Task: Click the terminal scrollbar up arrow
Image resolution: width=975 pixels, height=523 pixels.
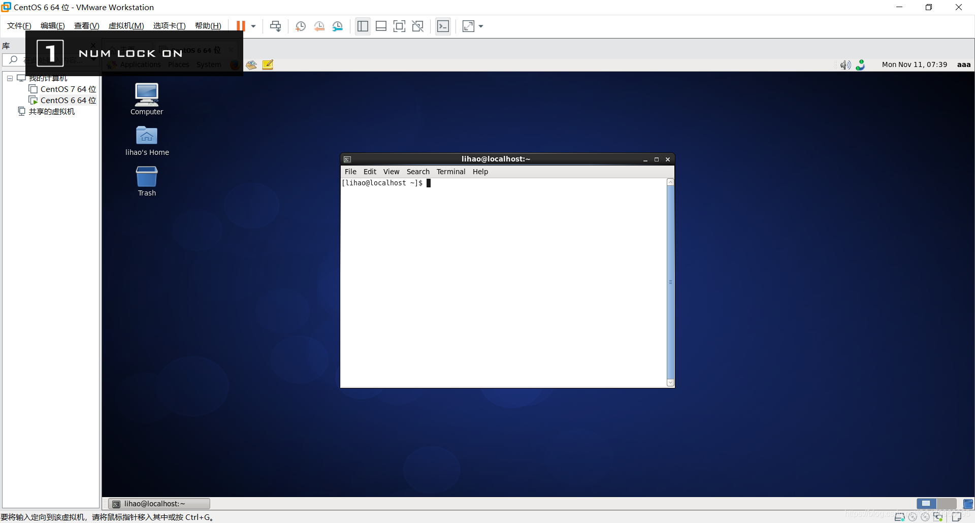Action: click(x=670, y=182)
